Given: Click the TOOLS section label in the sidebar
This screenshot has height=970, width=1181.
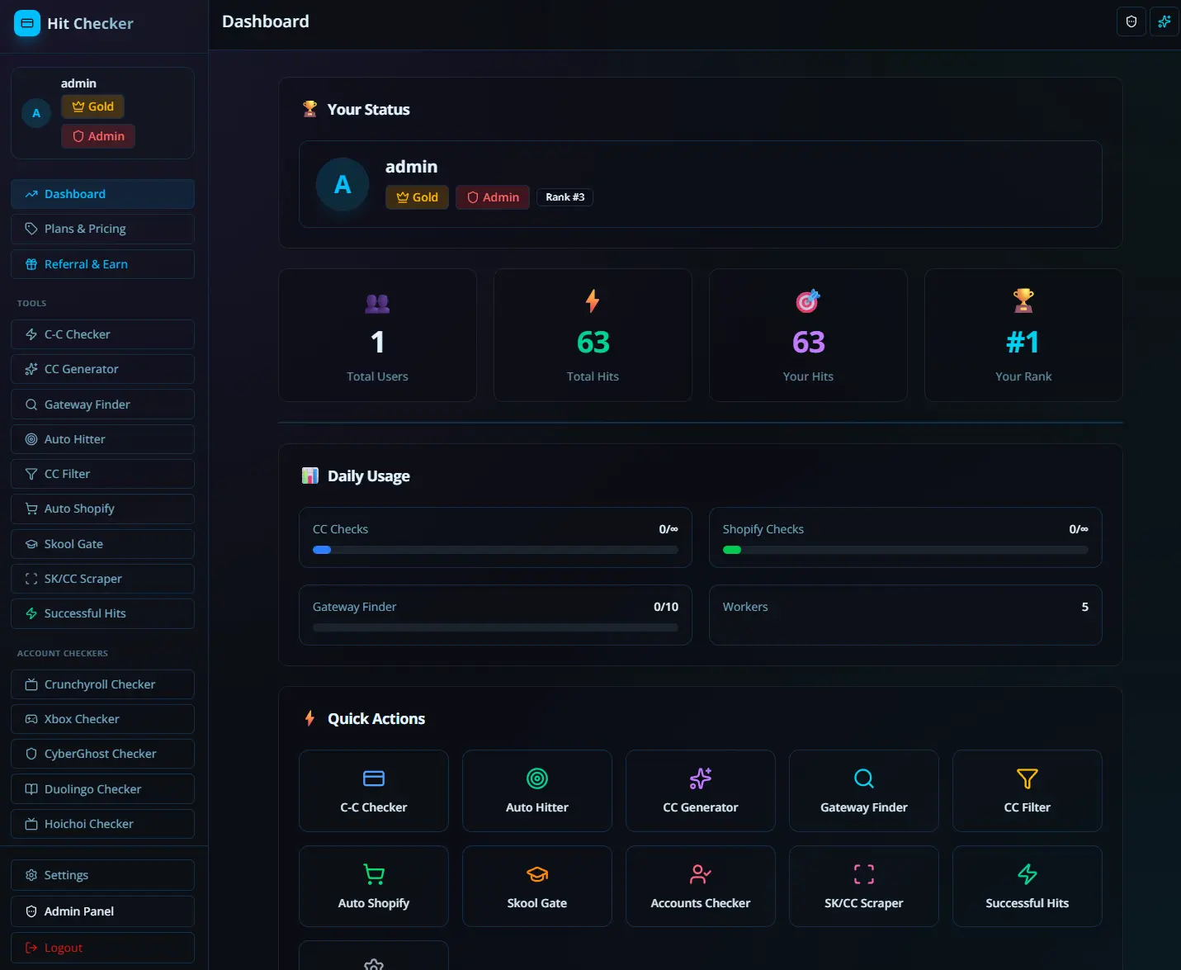Looking at the screenshot, I should pyautogui.click(x=31, y=303).
